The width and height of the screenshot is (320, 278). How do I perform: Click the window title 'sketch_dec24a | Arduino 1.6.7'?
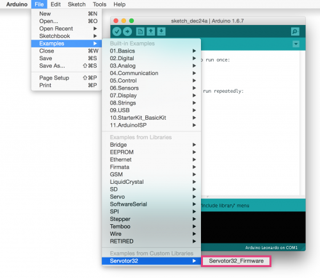(x=207, y=21)
